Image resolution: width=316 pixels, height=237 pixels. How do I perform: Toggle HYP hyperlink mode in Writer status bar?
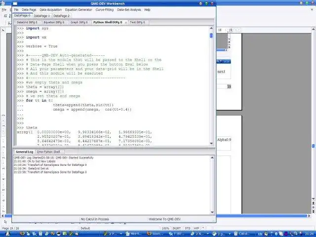197,228
